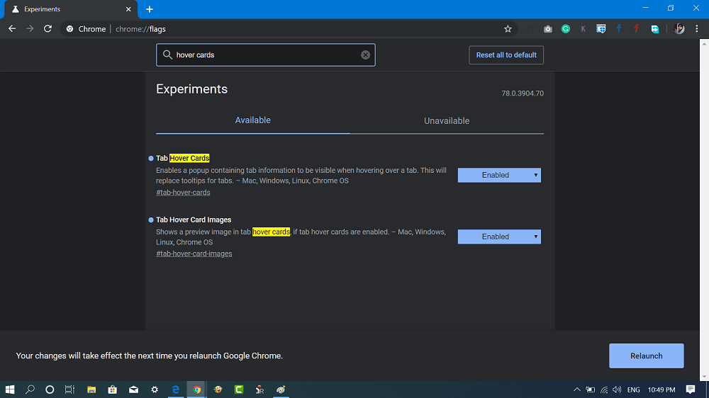Screen dimensions: 709x398
Task: Open the profile avatar menu
Action: tap(679, 29)
